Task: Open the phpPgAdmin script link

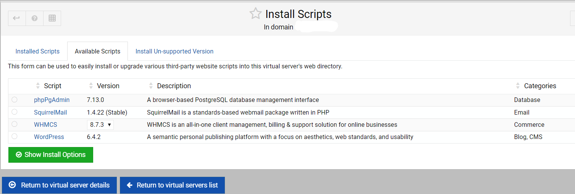Action: (52, 100)
